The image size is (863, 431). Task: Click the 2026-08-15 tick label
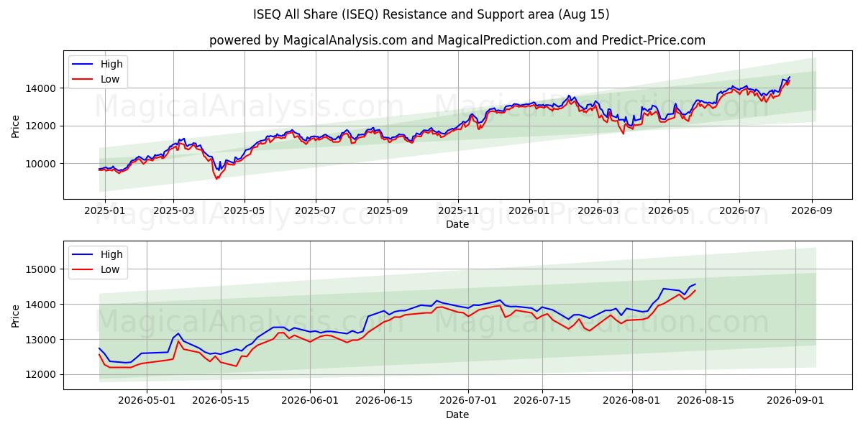706,401
